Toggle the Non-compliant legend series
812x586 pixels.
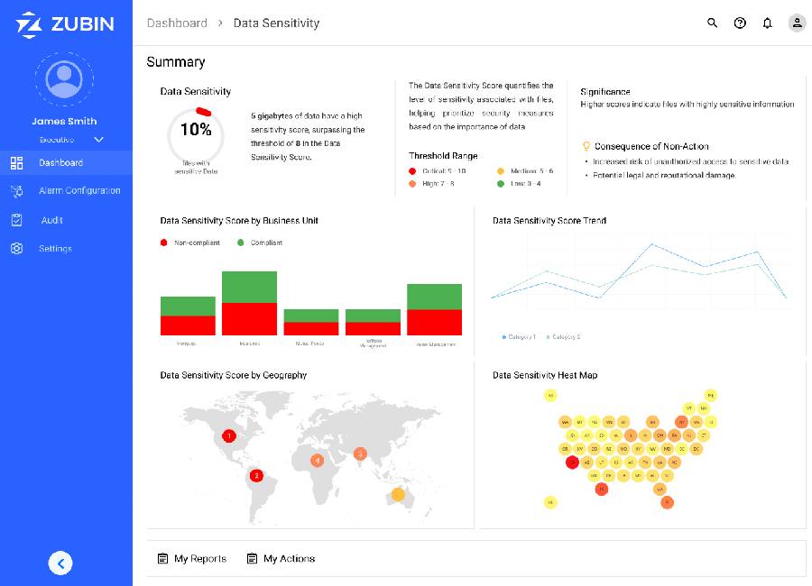[163, 243]
